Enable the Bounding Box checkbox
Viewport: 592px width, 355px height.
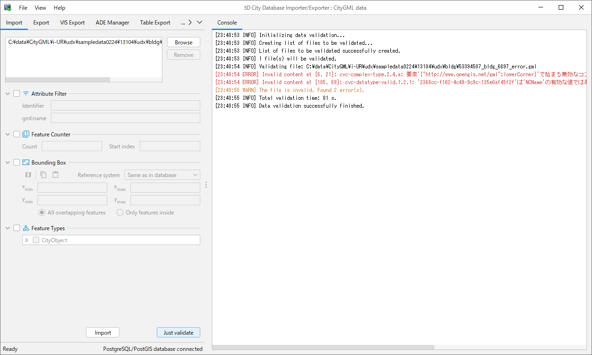17,162
